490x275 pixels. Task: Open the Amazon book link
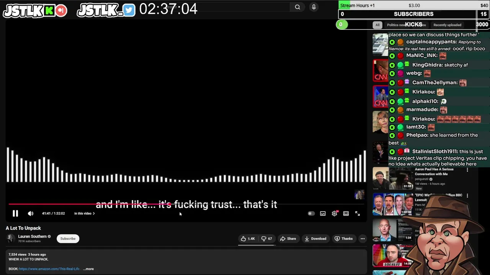[49, 269]
